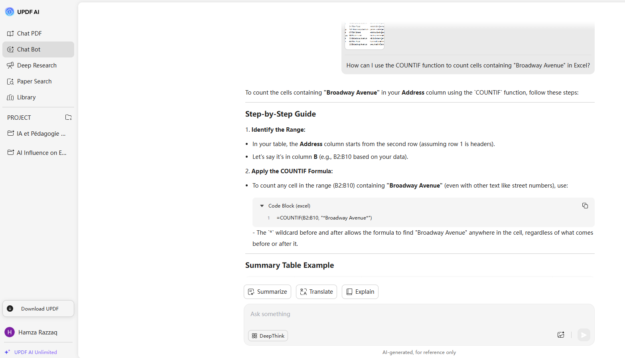
Task: Click the Summarize icon
Action: point(251,292)
